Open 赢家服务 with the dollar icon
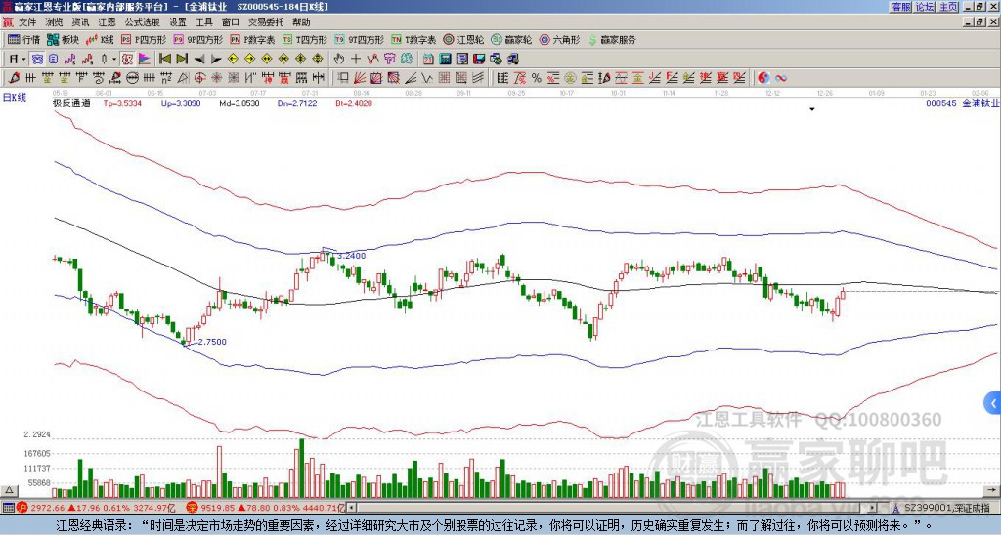The width and height of the screenshot is (1001, 535). (x=612, y=39)
